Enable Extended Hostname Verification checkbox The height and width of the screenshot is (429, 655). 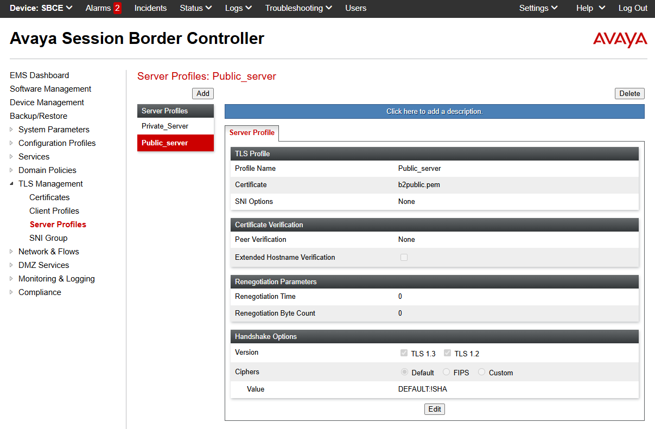[x=404, y=258]
